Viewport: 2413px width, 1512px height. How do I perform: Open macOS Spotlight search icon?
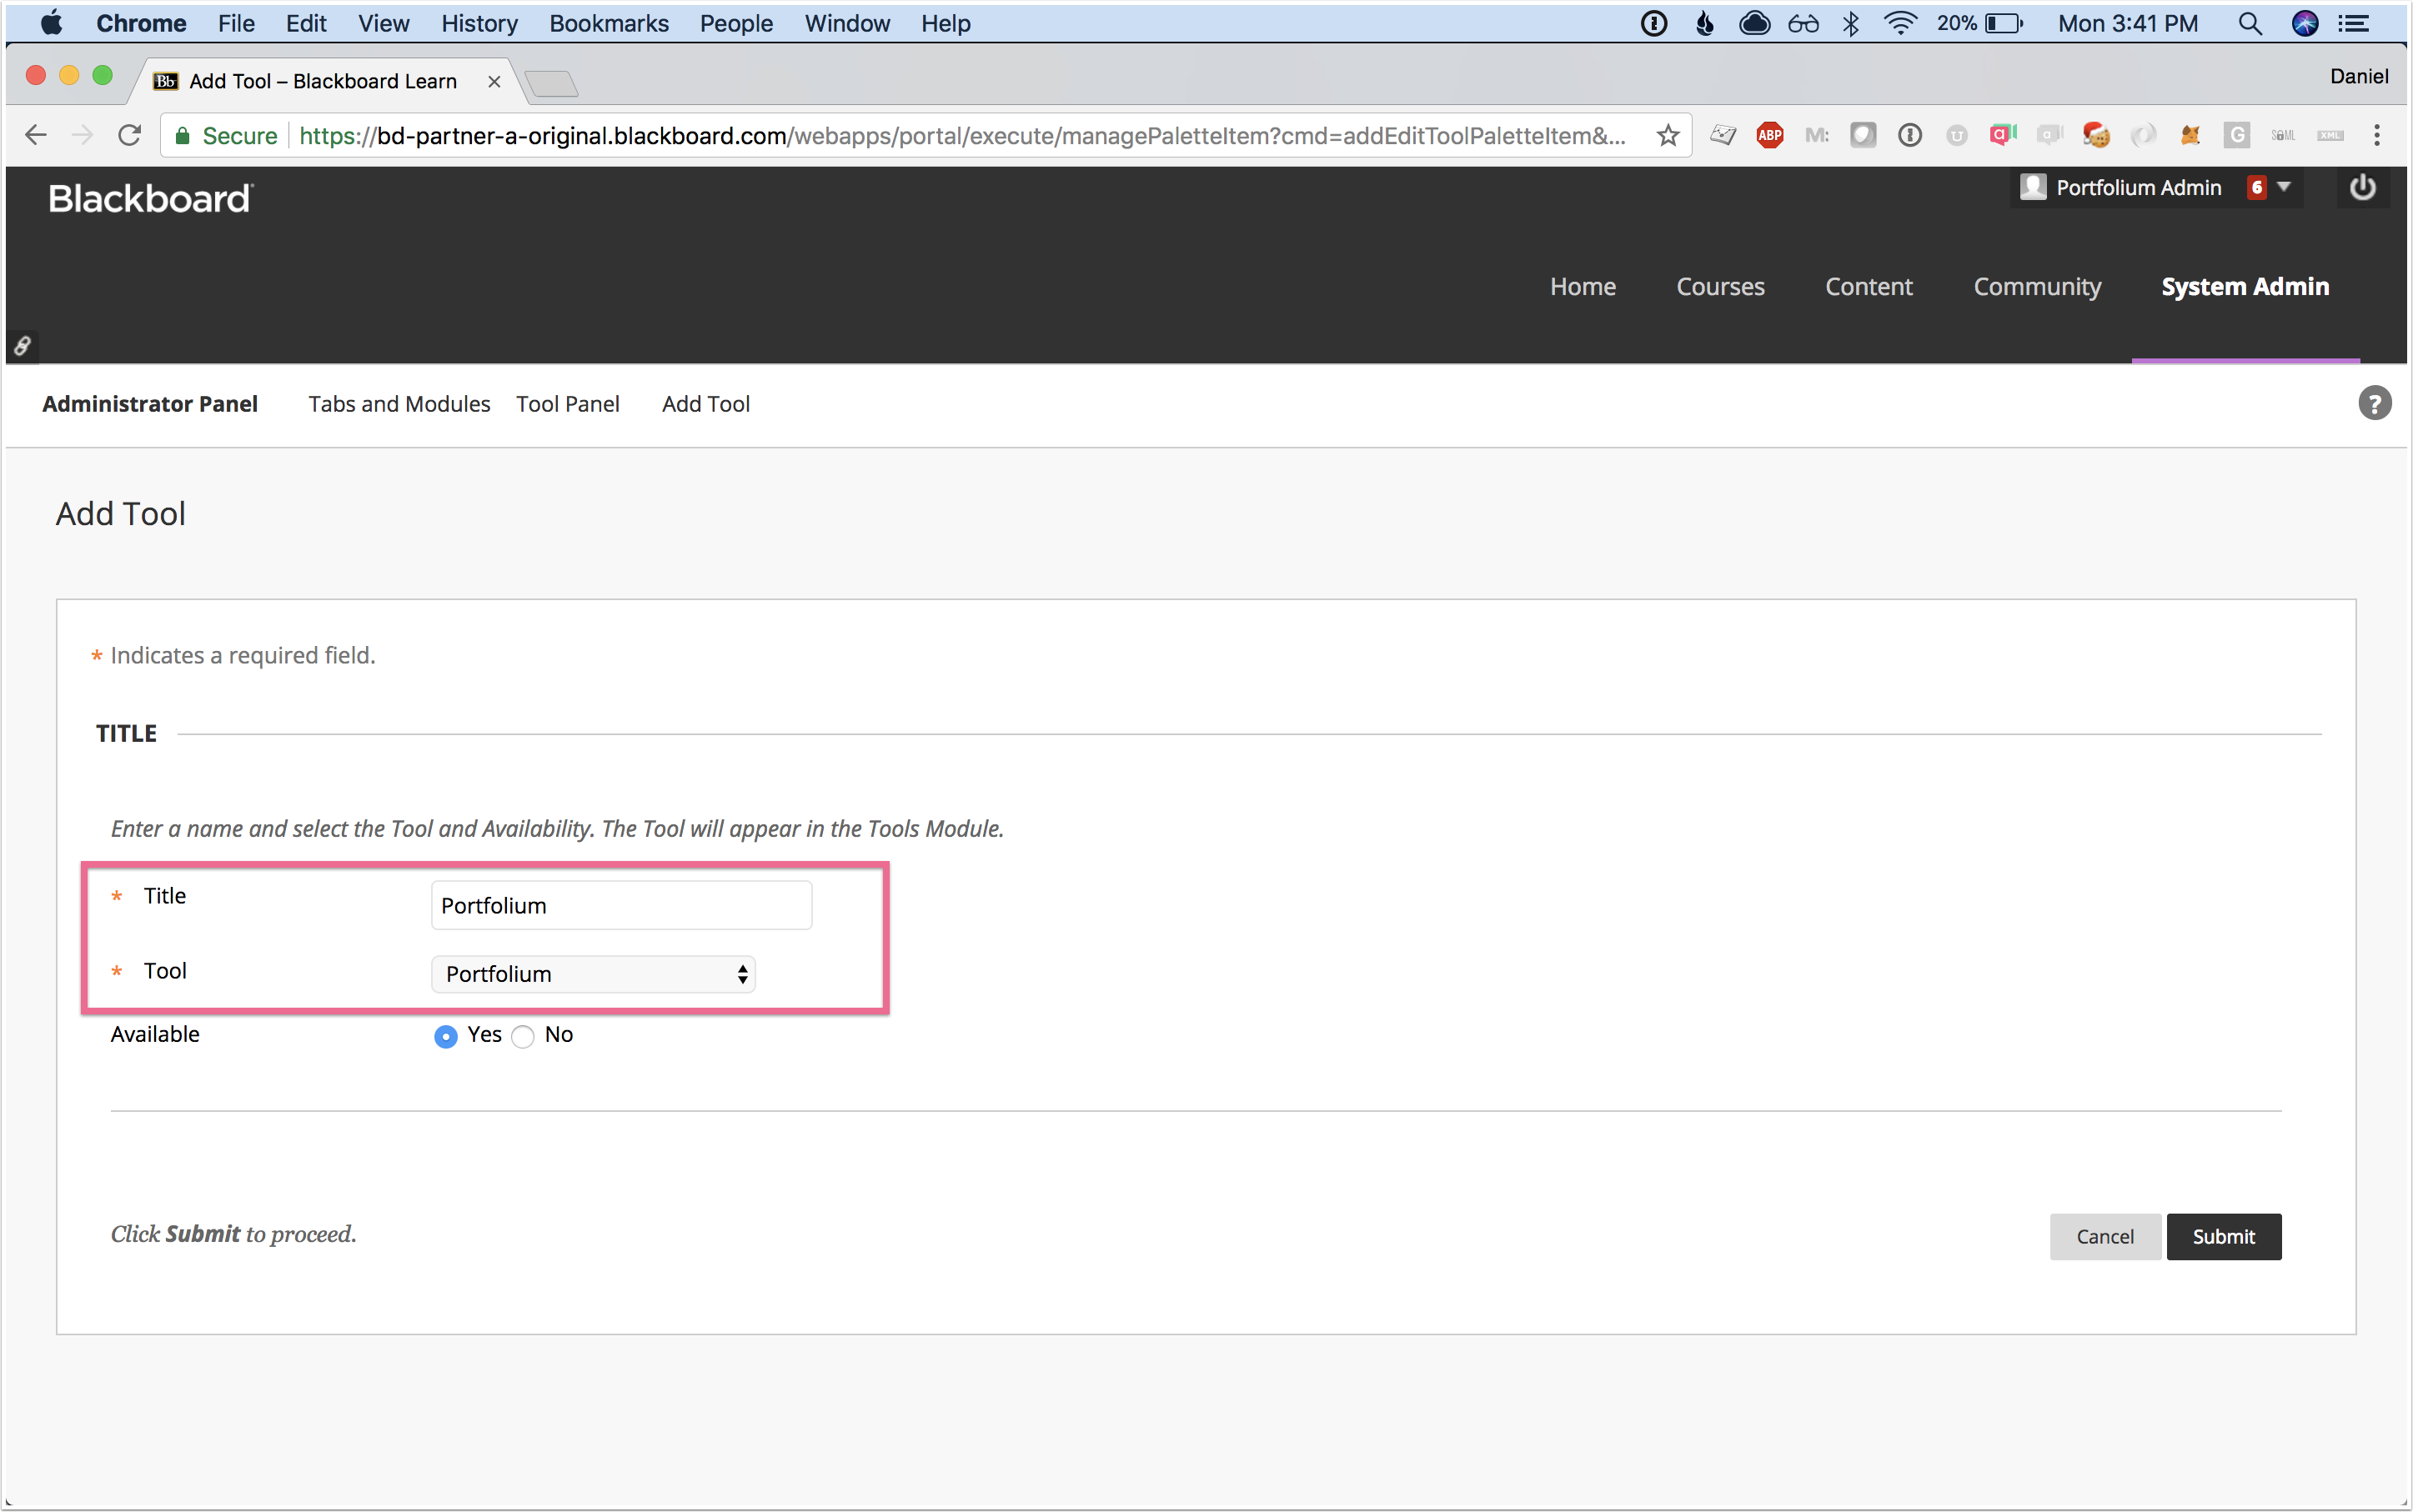point(2249,23)
